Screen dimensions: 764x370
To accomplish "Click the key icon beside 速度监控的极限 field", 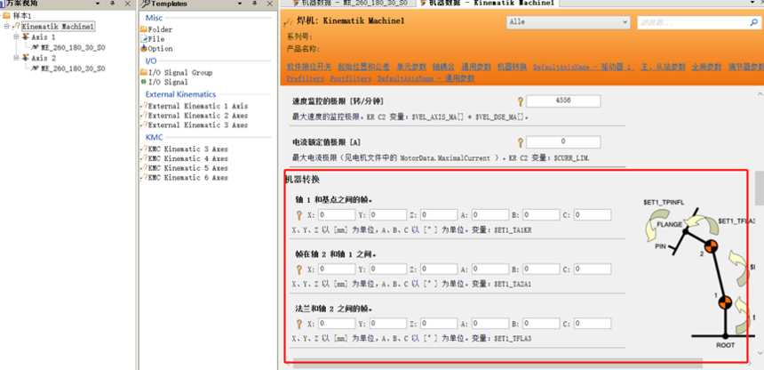I will (521, 101).
